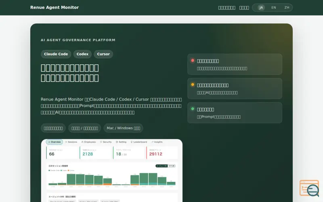Open the floating terminal search icon
The height and width of the screenshot is (202, 323).
pos(309,188)
